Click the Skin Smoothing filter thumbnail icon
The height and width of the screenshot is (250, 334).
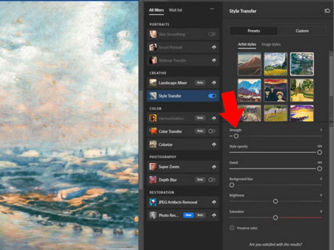coord(153,34)
